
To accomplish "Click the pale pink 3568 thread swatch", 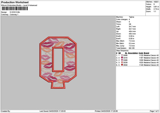I will click(x=122, y=55).
